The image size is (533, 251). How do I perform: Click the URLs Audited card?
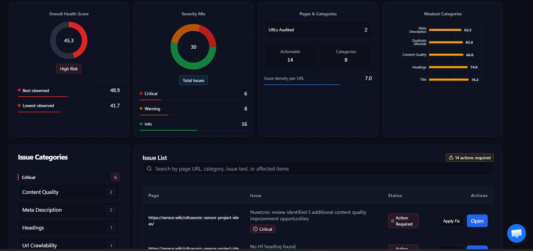318,30
